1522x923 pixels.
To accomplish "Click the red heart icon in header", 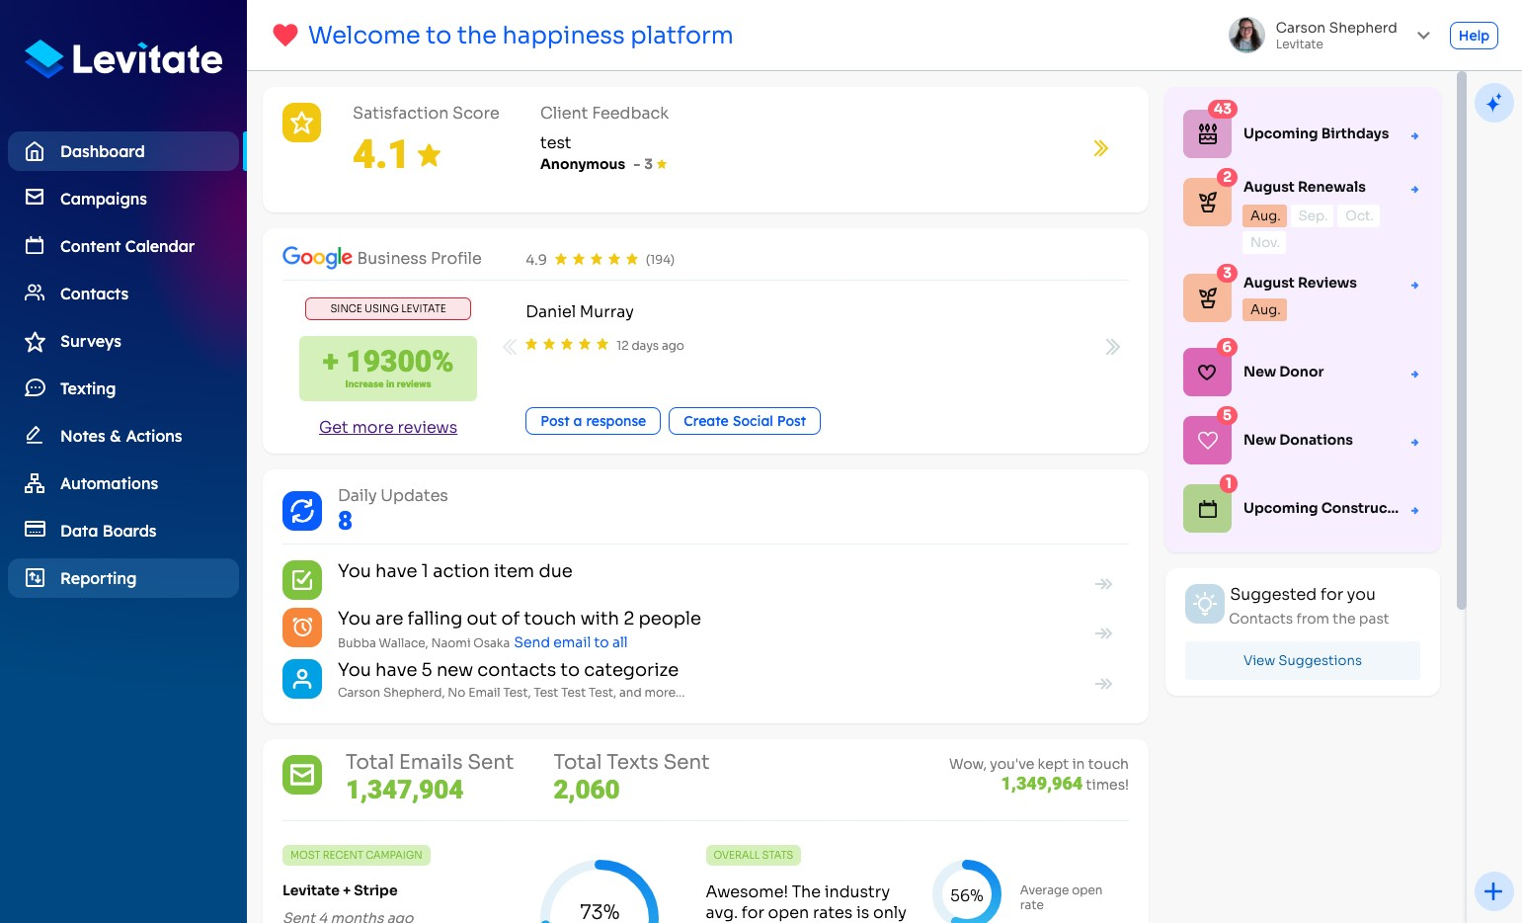I will 285,36.
